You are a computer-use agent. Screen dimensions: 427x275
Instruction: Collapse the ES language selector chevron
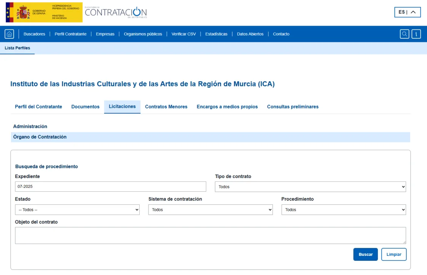pyautogui.click(x=412, y=12)
